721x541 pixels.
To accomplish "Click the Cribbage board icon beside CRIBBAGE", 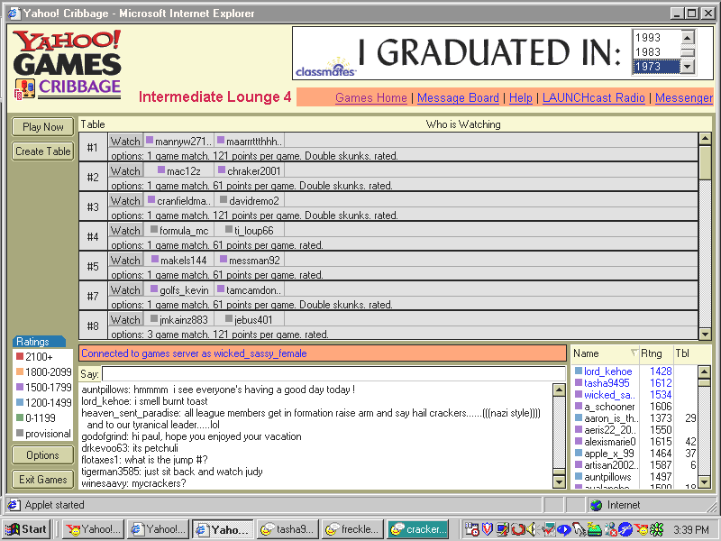I will (25, 88).
